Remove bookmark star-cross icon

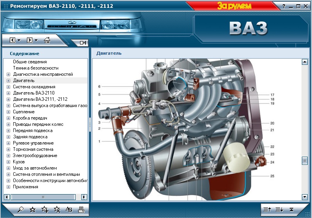(57, 209)
